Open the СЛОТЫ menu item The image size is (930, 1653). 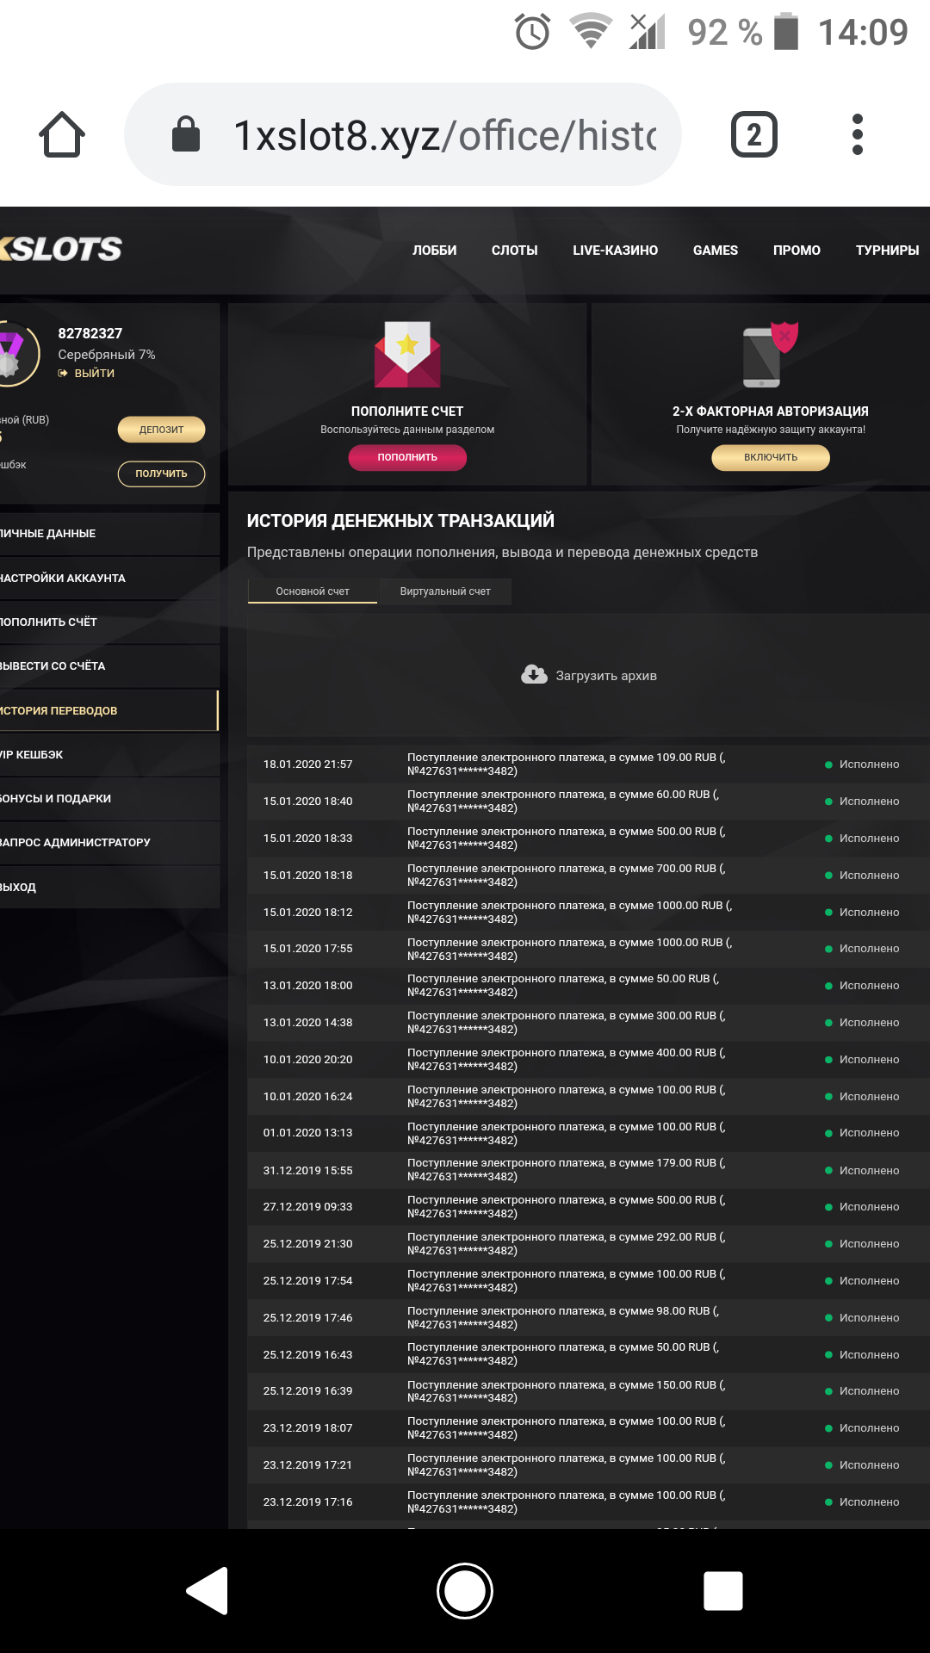click(514, 251)
